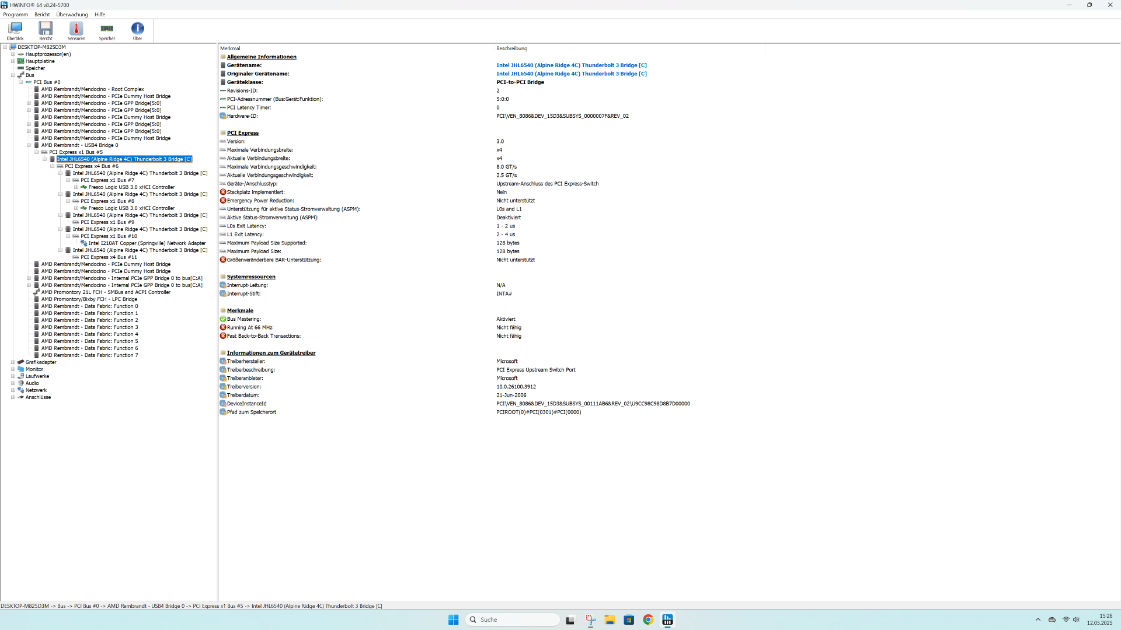The image size is (1121, 630).
Task: Collapse the PCI Express x4 Bus #6 node
Action: 52,166
